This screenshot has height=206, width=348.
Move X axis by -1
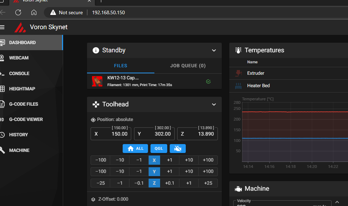(x=139, y=160)
